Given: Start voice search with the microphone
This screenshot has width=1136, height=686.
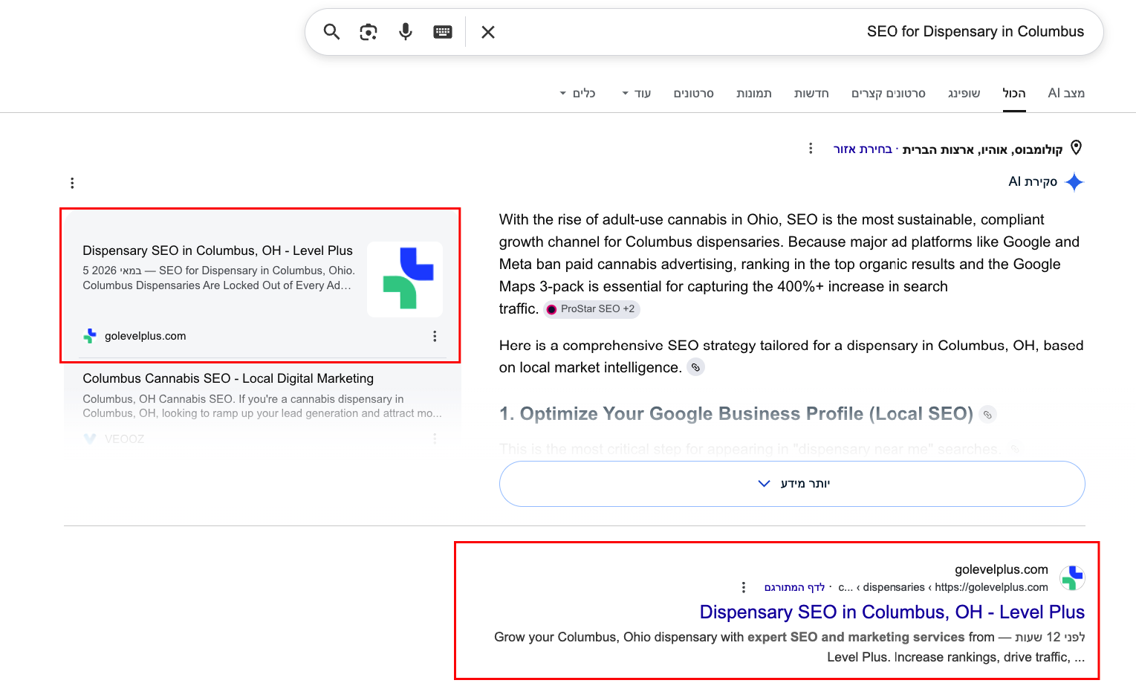Looking at the screenshot, I should [406, 32].
